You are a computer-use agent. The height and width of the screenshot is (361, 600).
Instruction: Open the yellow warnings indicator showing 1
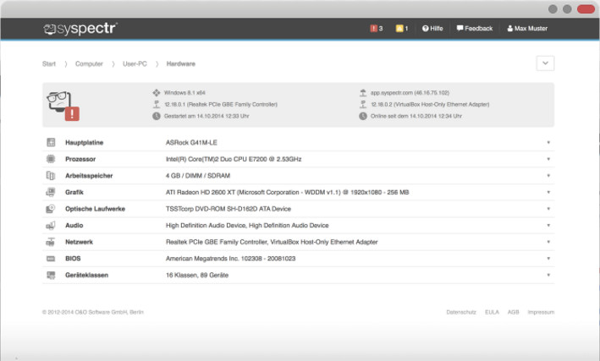pos(402,28)
